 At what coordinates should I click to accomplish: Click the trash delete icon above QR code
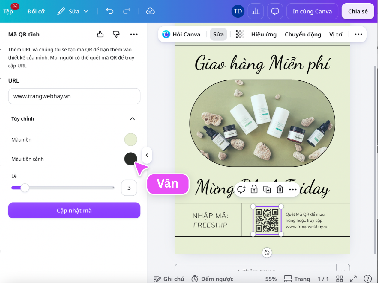click(x=280, y=189)
